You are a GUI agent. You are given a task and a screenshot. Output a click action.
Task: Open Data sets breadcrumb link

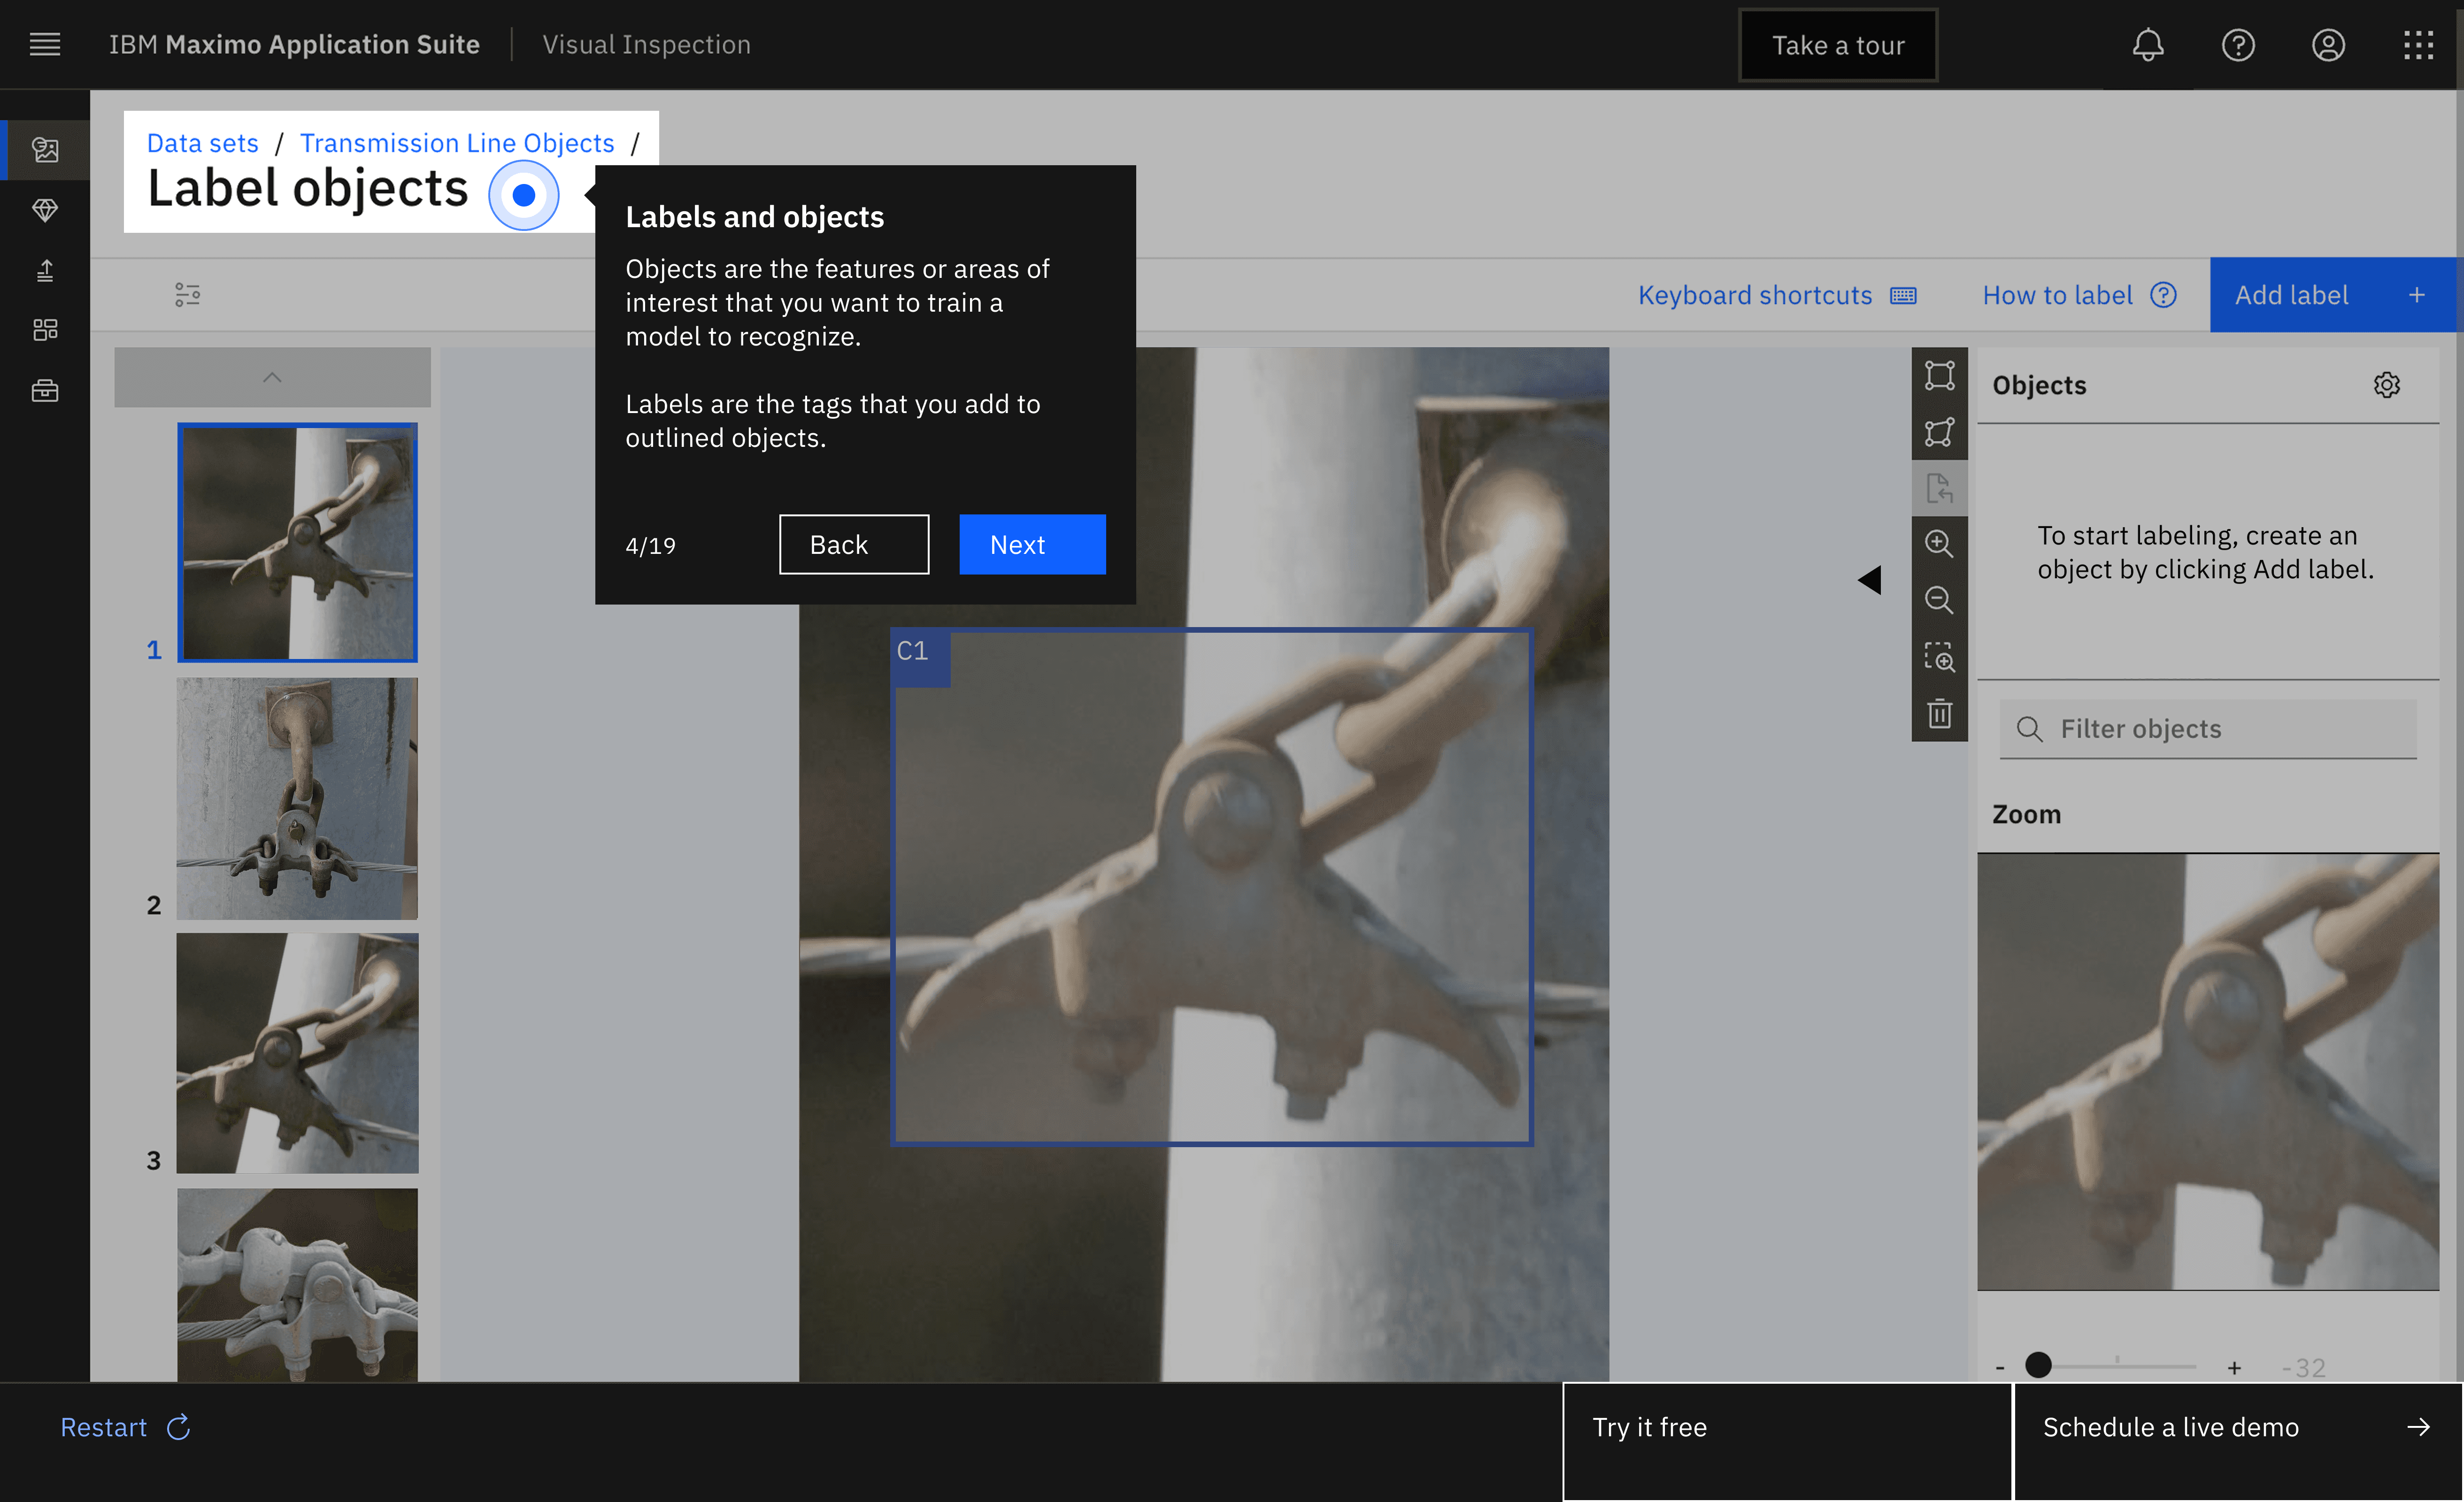tap(202, 143)
